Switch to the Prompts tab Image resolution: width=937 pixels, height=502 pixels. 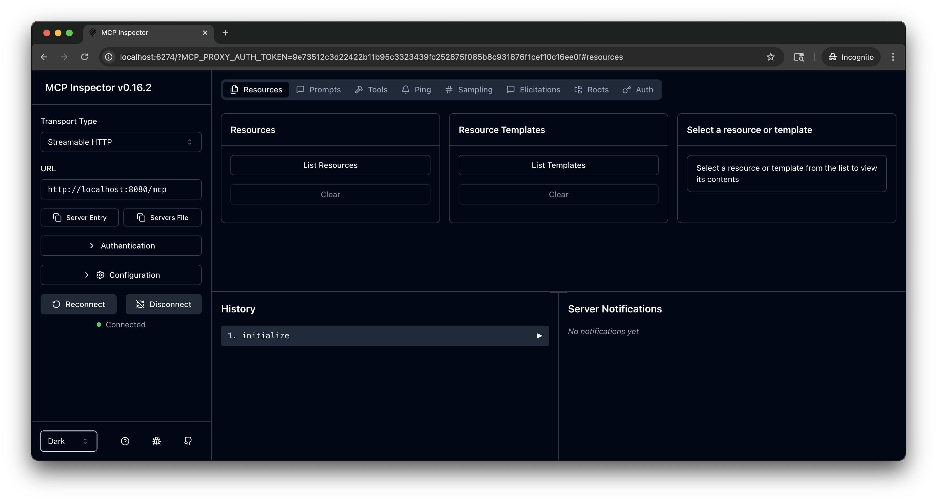(318, 90)
